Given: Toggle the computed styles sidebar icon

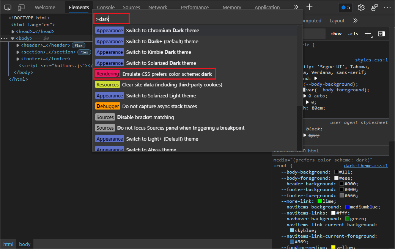Looking at the screenshot, I should coord(381,34).
